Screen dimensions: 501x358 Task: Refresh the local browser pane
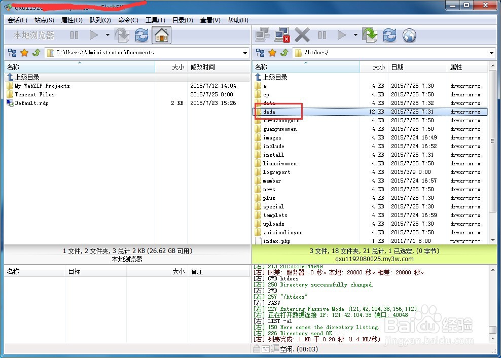point(141,35)
